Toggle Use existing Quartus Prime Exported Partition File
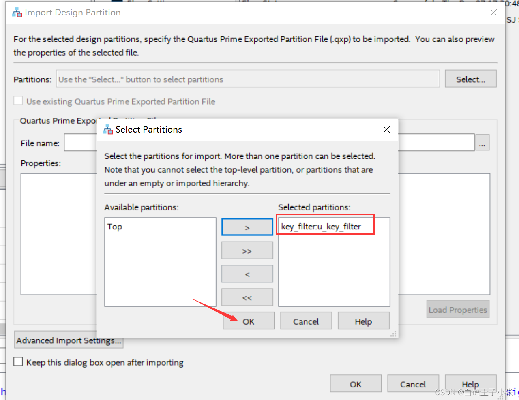Screen dimensions: 519x400 pyautogui.click(x=18, y=101)
